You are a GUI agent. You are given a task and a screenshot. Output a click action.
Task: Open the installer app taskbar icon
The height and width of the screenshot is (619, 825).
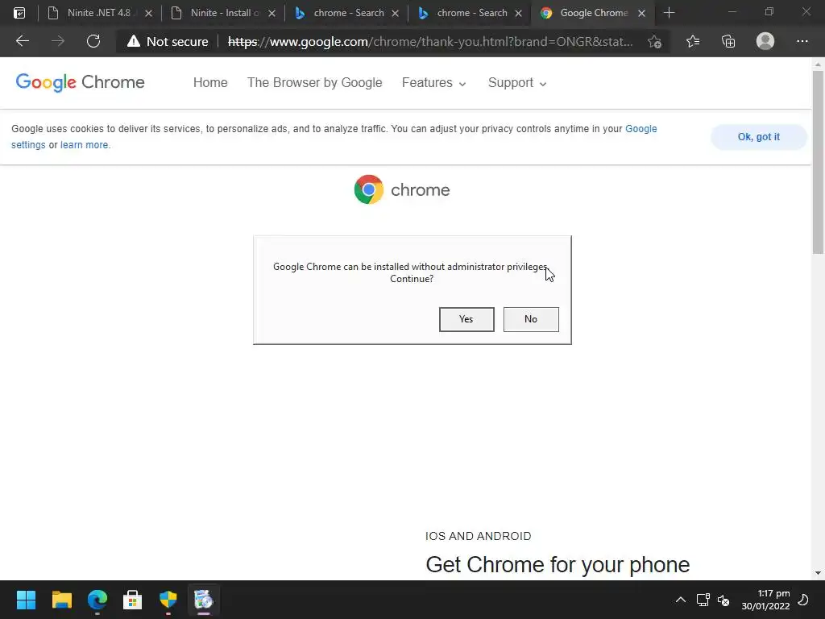[x=204, y=600]
